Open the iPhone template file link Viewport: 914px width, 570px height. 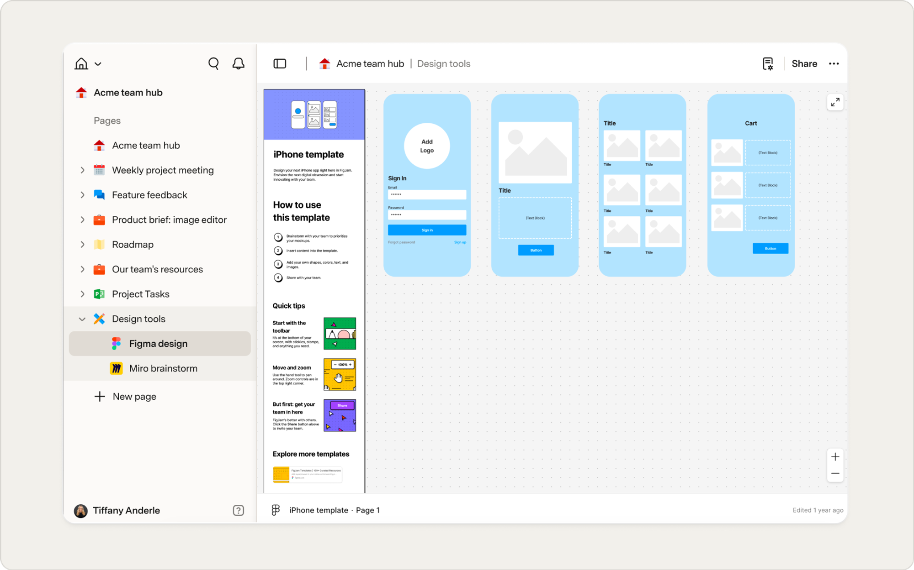pyautogui.click(x=319, y=510)
